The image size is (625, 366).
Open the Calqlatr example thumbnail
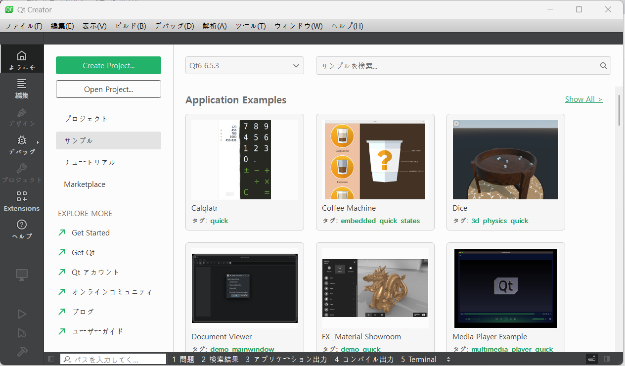click(x=245, y=159)
